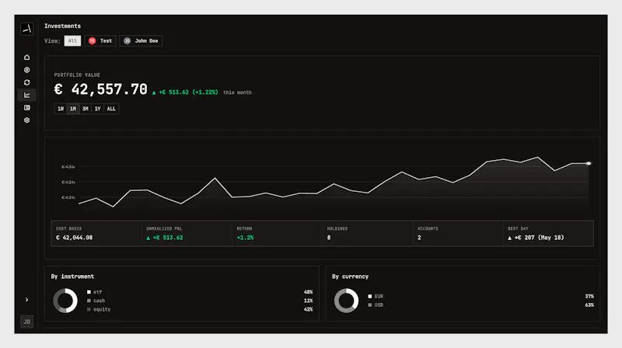Click the By instrument heading
Image resolution: width=622 pixels, height=348 pixels.
tap(72, 277)
